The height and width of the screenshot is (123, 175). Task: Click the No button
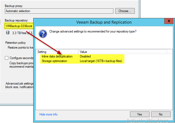(x=161, y=114)
